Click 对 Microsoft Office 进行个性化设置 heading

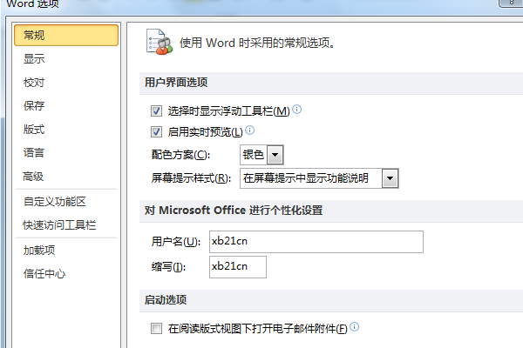234,211
